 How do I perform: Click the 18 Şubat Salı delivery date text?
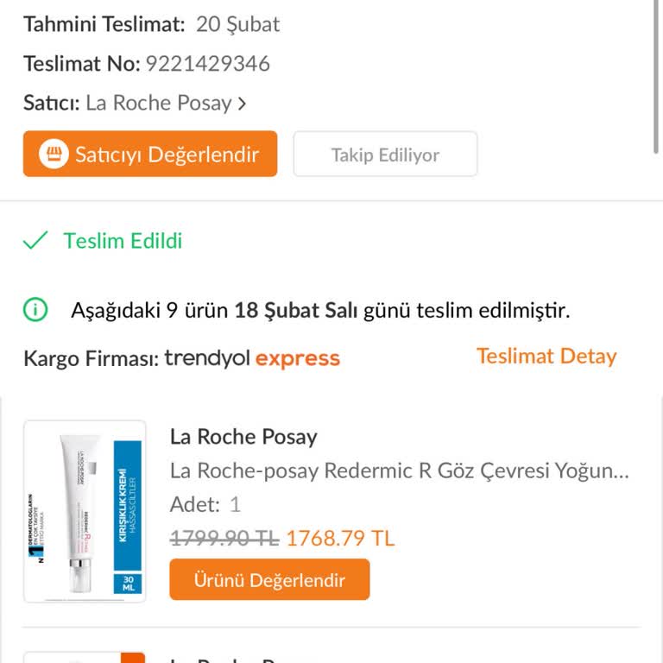pos(296,310)
